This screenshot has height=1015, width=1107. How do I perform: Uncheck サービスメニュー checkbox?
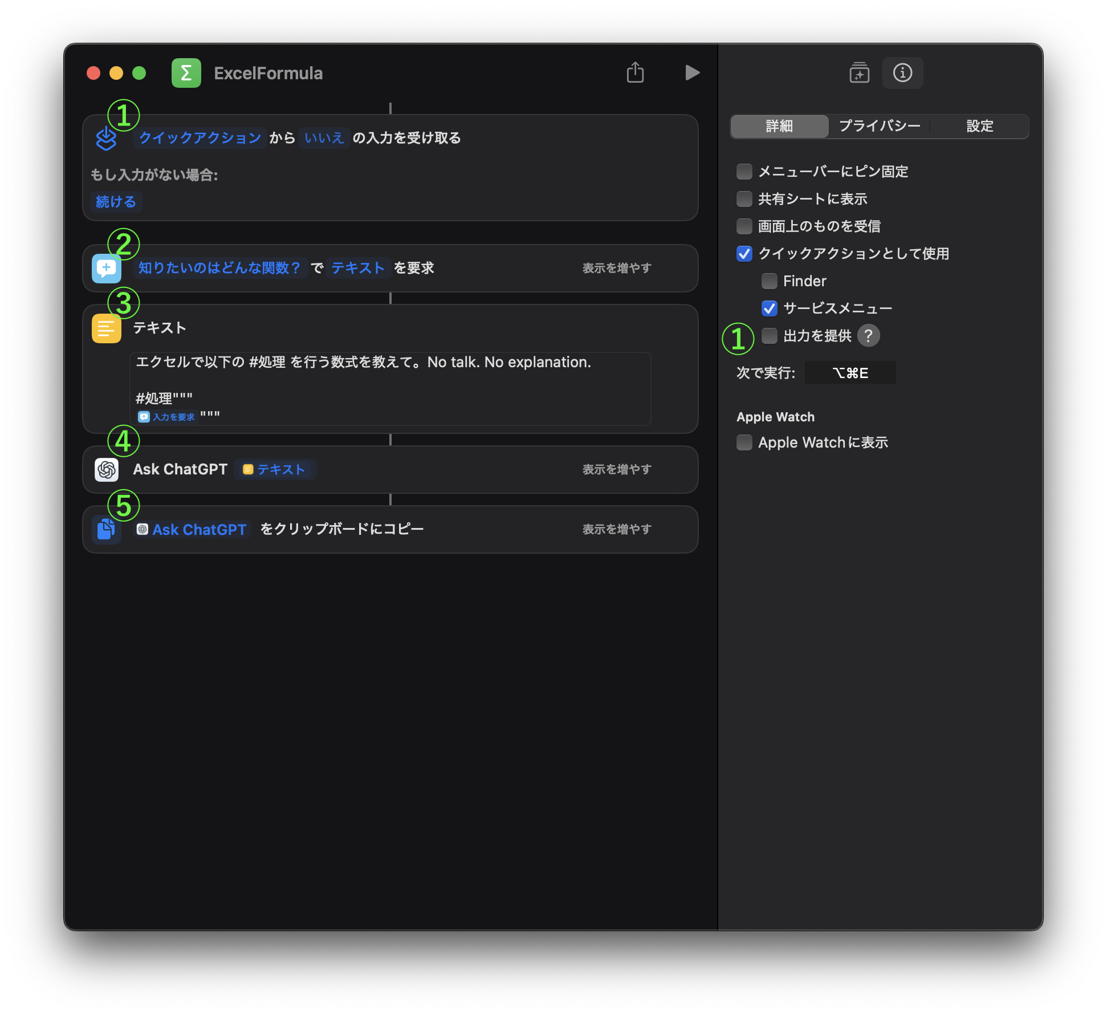[x=770, y=308]
